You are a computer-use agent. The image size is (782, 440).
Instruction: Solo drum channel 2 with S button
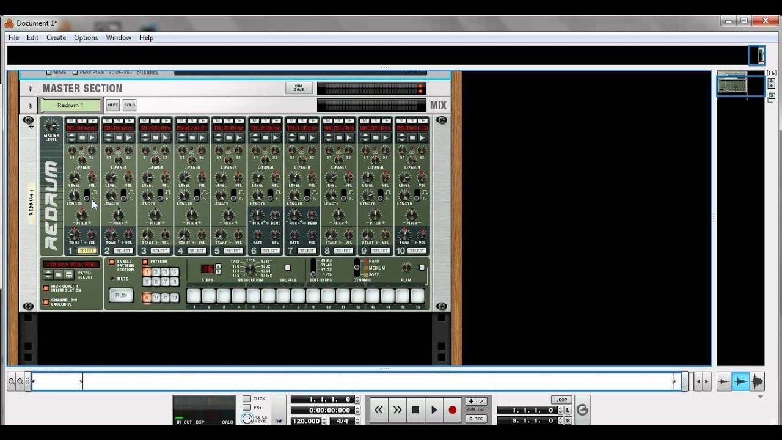pos(119,120)
